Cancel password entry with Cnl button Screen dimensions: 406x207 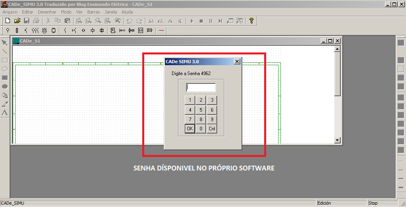[212, 129]
